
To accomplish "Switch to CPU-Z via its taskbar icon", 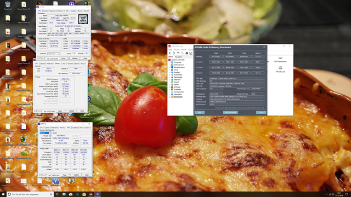I will click(x=98, y=194).
